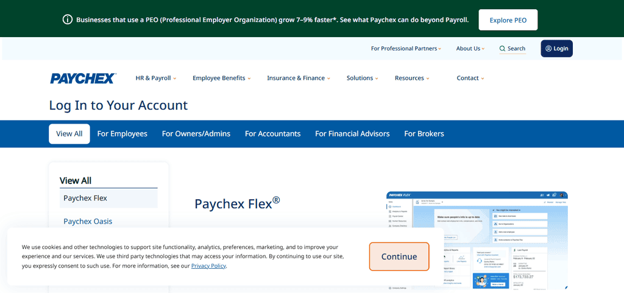Select Paychex Oasis in the sidebar

88,222
